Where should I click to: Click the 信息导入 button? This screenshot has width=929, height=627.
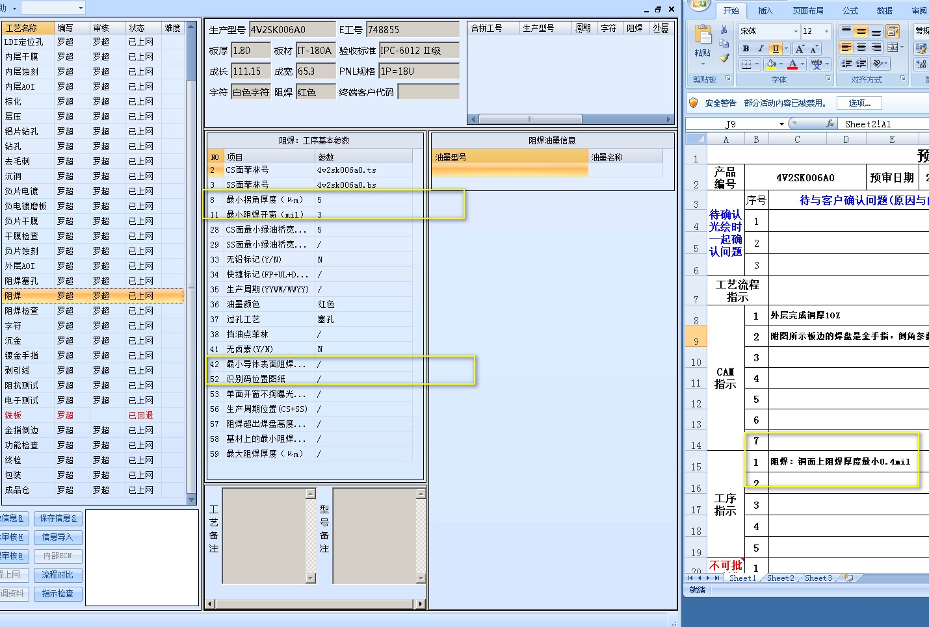click(x=58, y=537)
